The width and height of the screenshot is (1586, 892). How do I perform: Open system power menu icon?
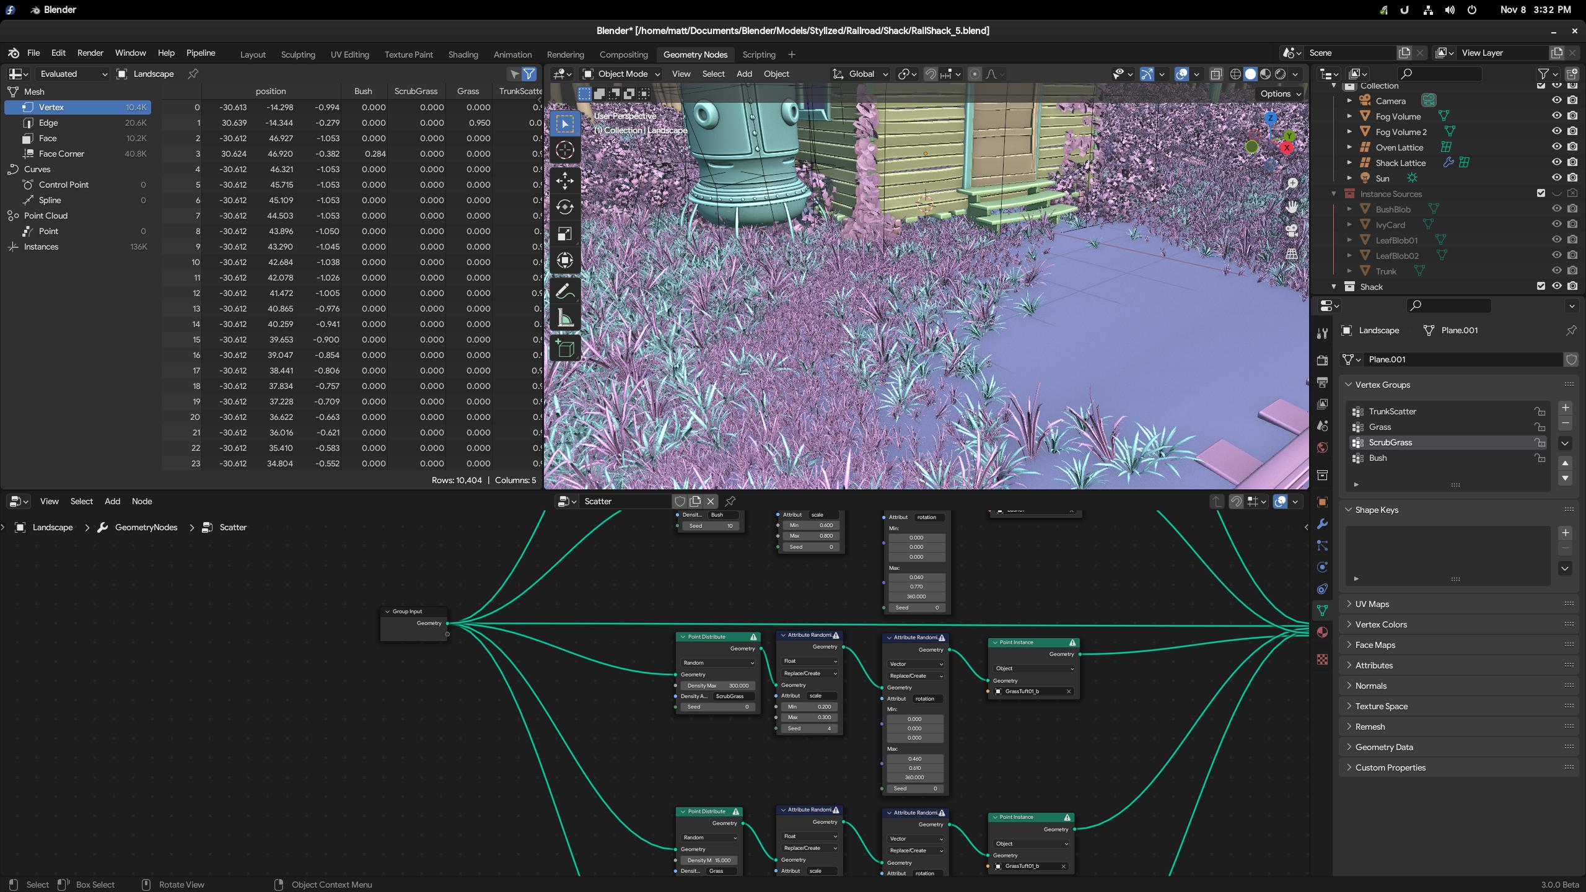(x=1472, y=10)
